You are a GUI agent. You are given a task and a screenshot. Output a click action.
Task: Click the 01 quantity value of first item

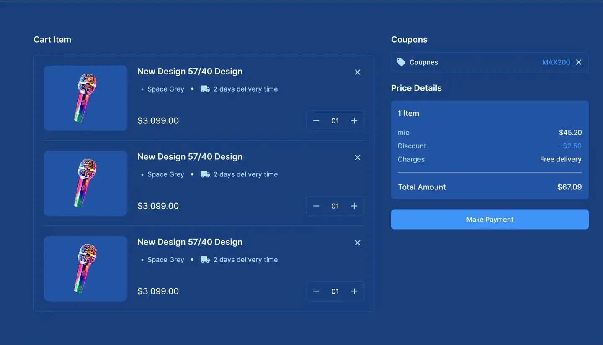click(335, 121)
